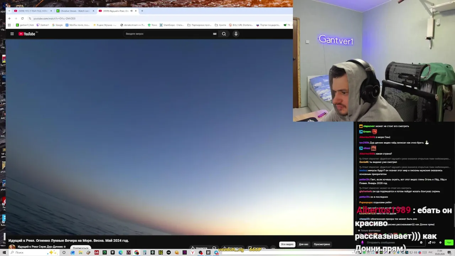
Task: Click the video title 'Идущий к Реке. Огненно Лунные Вечера'
Action: (69, 241)
